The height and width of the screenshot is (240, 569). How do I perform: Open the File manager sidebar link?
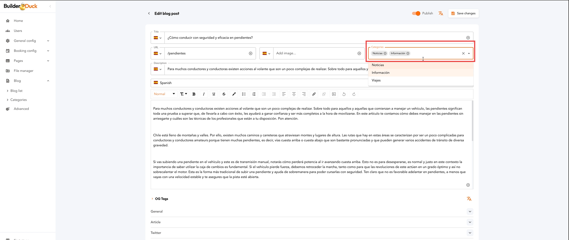pos(23,71)
